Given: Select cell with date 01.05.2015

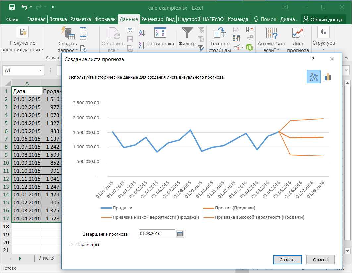Looking at the screenshot, I should [27, 131].
